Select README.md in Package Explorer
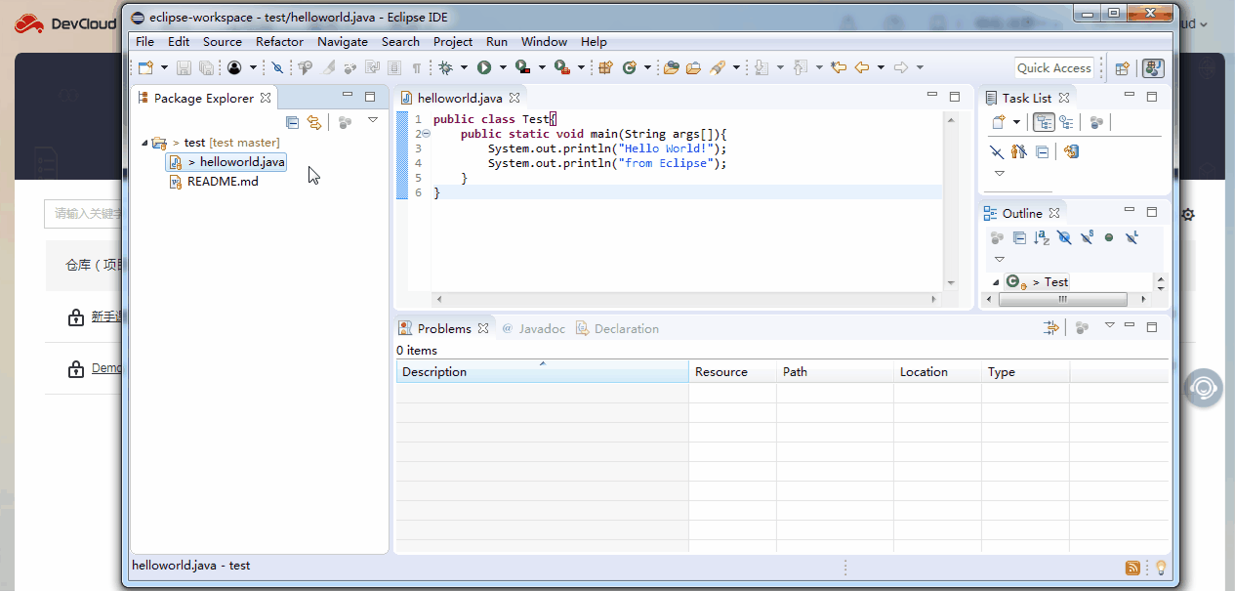The height and width of the screenshot is (591, 1235). pos(222,182)
